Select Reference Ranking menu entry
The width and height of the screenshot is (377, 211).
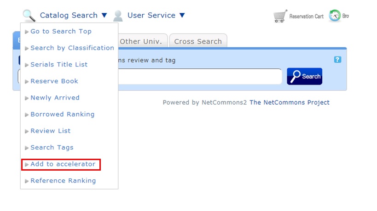pyautogui.click(x=63, y=181)
